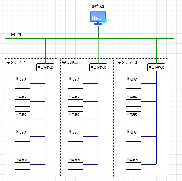Screen dimensions: 182x181
Task: Select the 电表2 title in 安装地点 1
Action: pos(22,97)
